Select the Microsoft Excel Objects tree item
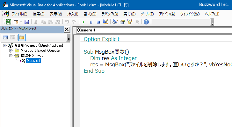 [40, 50]
